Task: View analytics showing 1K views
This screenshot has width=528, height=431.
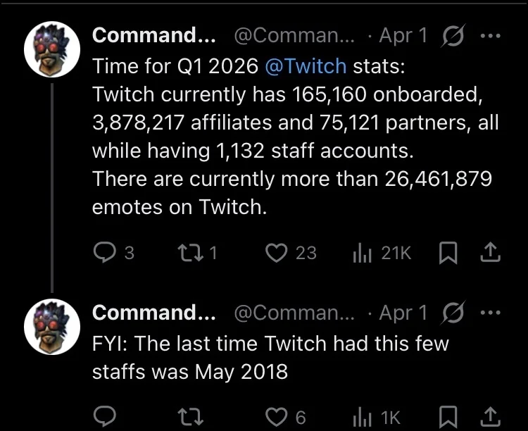Action: pos(361,417)
